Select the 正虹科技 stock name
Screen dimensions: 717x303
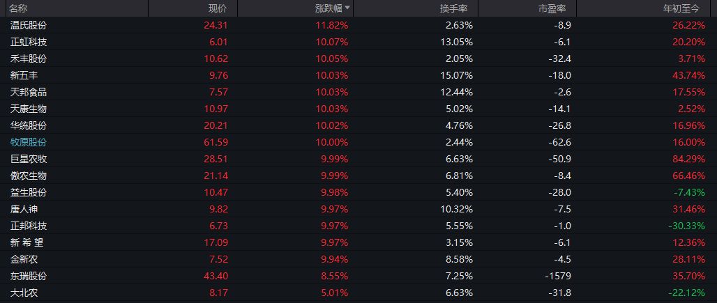tap(29, 42)
